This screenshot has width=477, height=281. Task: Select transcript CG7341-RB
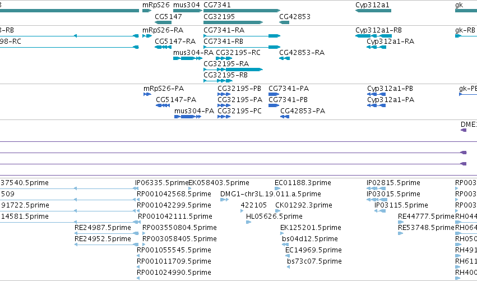tap(223, 42)
